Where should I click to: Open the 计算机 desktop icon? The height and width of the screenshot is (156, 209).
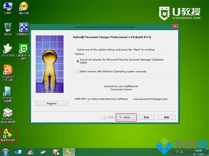8,8
